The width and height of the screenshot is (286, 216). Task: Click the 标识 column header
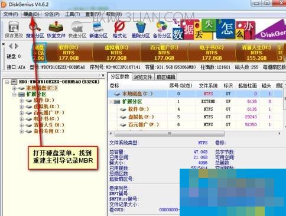tap(228, 86)
